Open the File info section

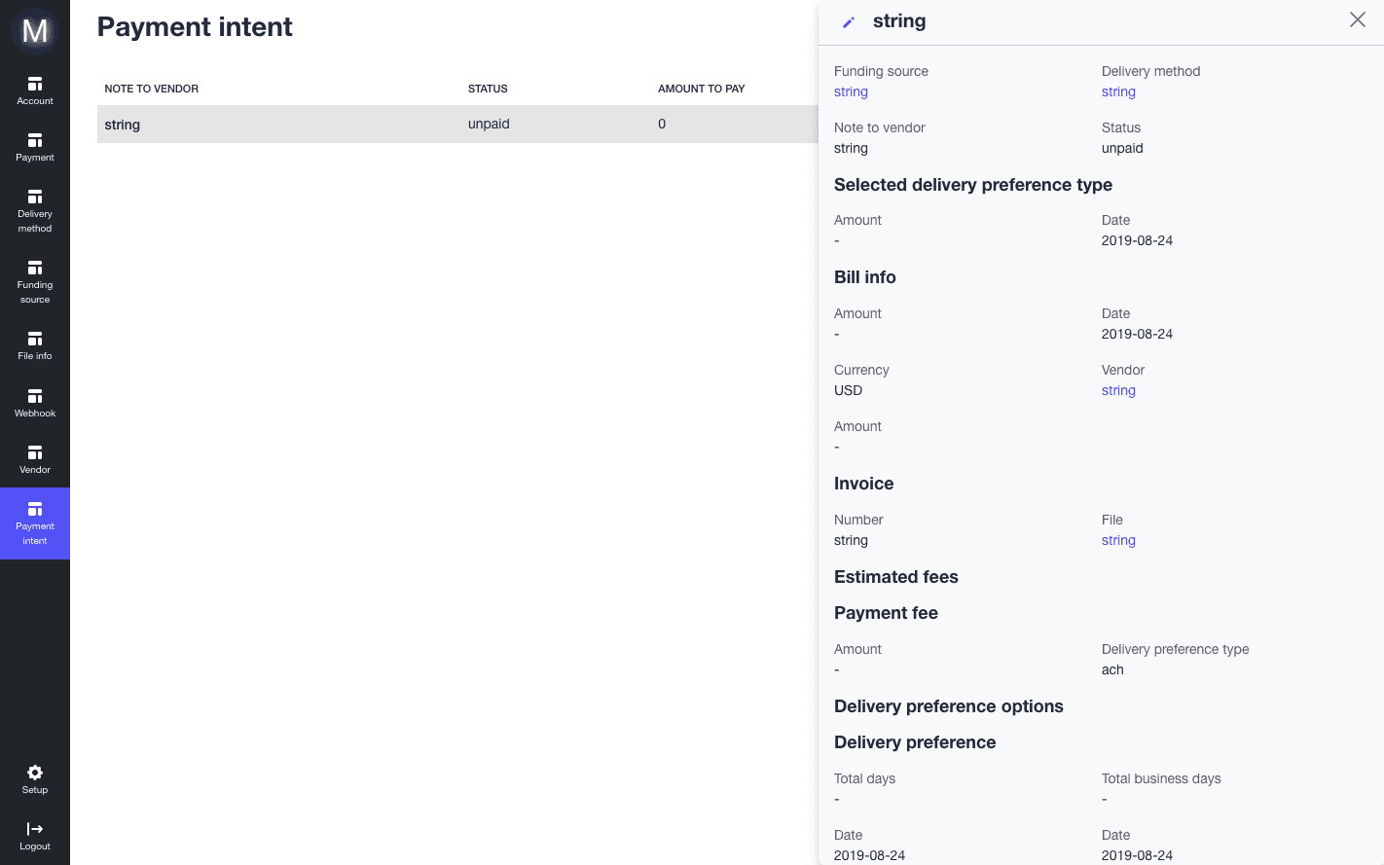coord(34,344)
